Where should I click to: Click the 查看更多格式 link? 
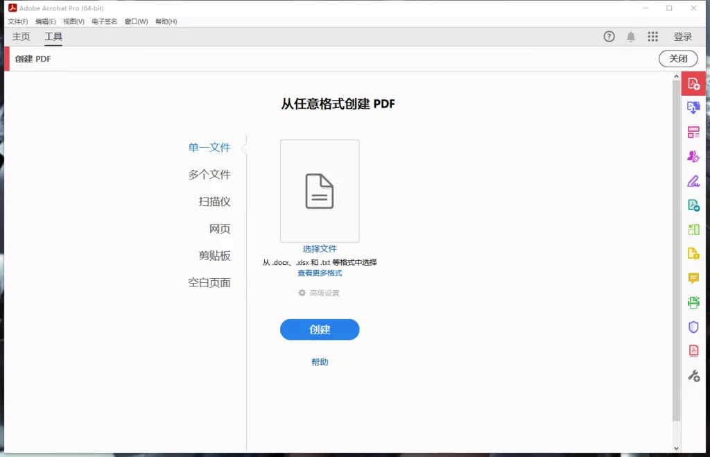(x=320, y=273)
